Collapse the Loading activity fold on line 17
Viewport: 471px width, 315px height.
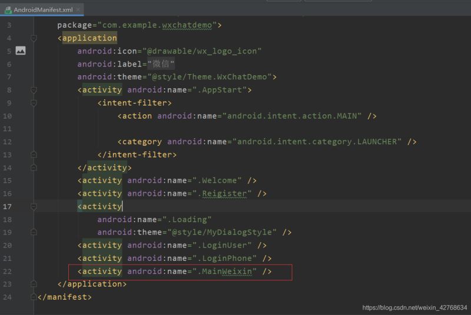[34, 206]
